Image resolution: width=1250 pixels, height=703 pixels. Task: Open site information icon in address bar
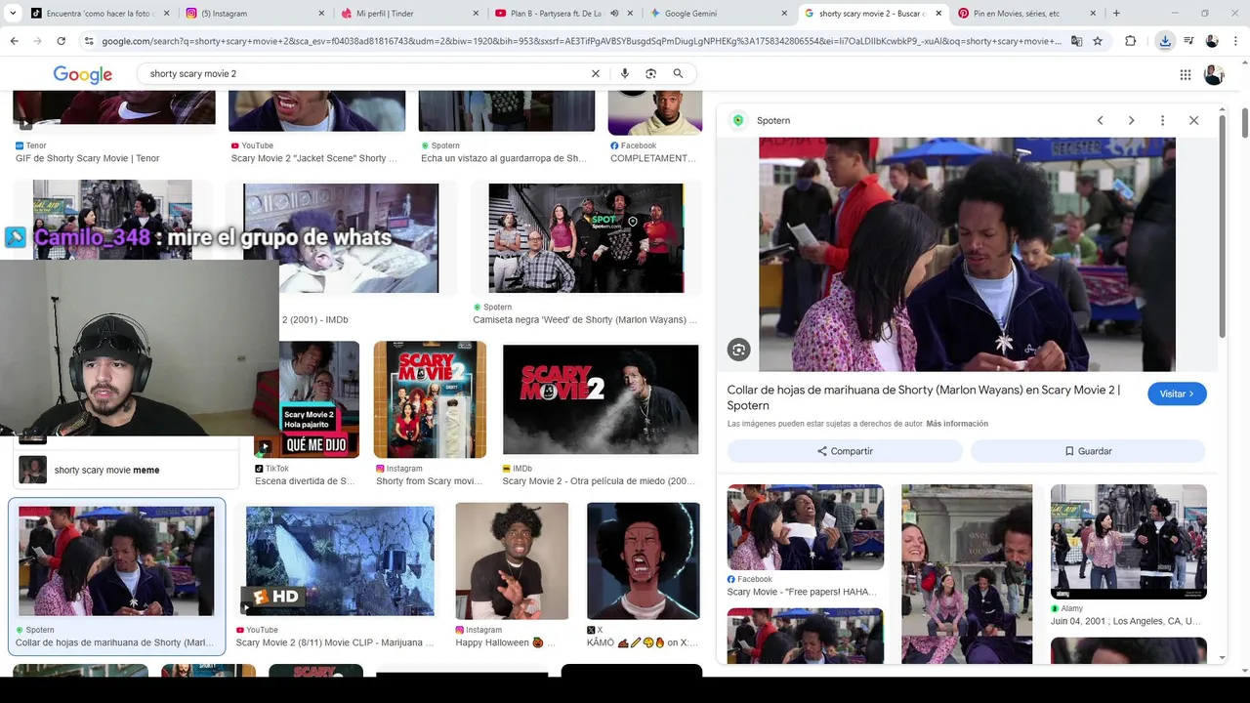point(89,41)
